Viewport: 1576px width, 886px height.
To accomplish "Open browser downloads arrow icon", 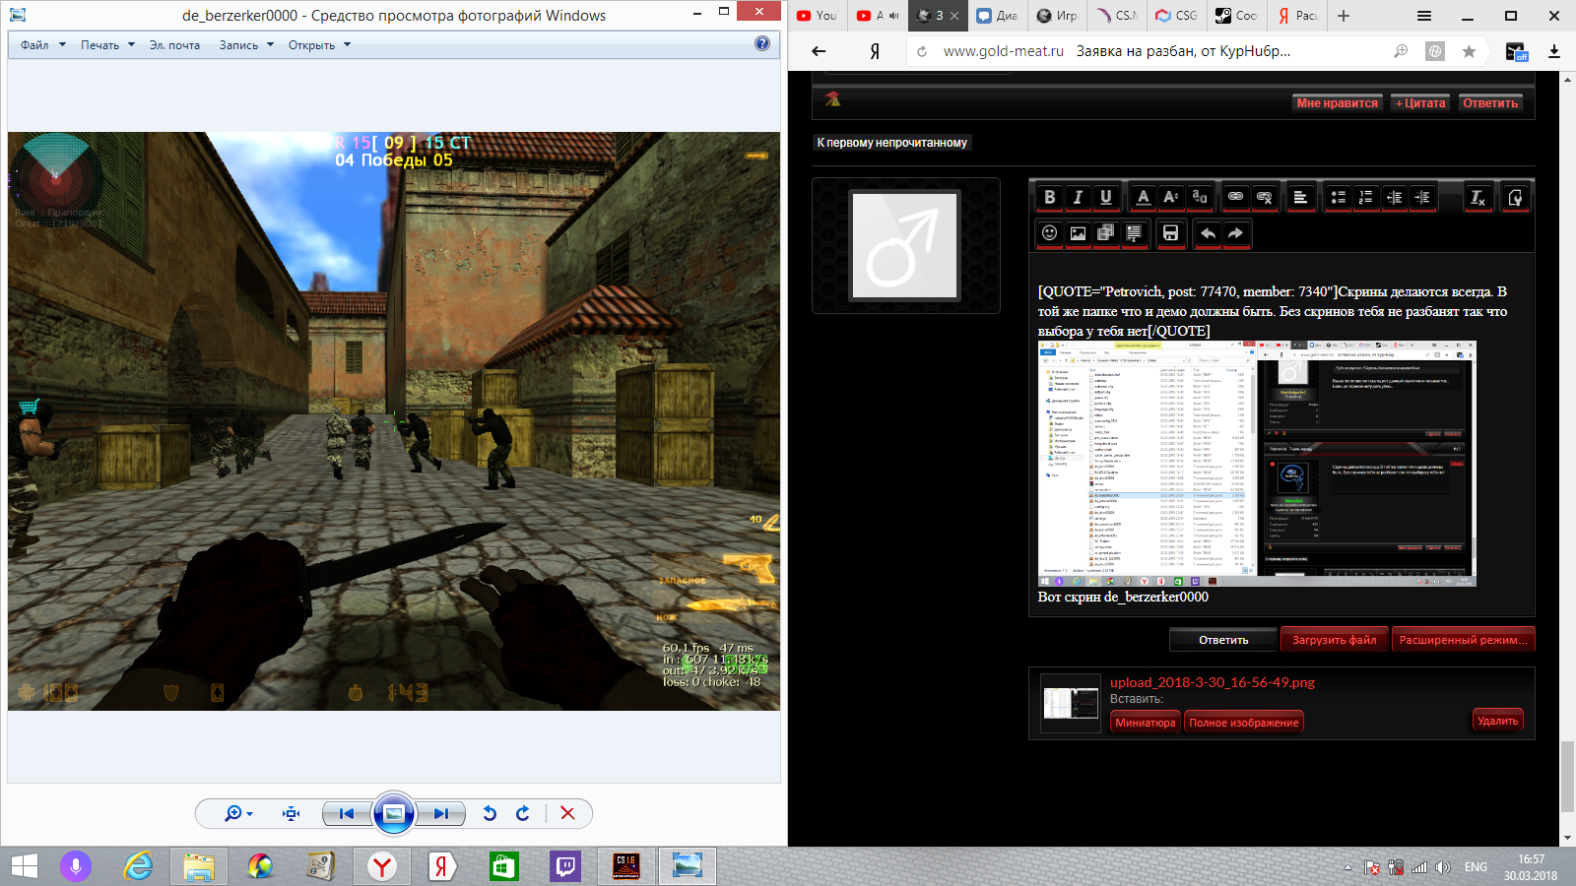I will (x=1554, y=51).
